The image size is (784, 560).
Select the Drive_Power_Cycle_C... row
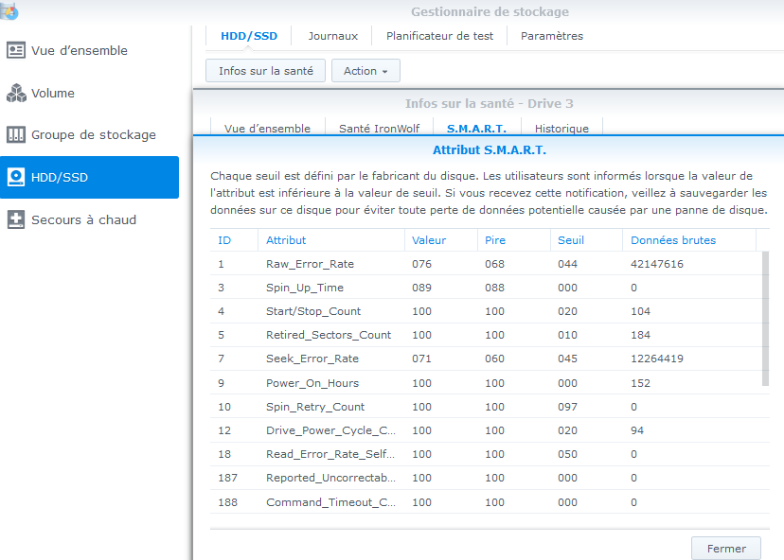click(490, 430)
